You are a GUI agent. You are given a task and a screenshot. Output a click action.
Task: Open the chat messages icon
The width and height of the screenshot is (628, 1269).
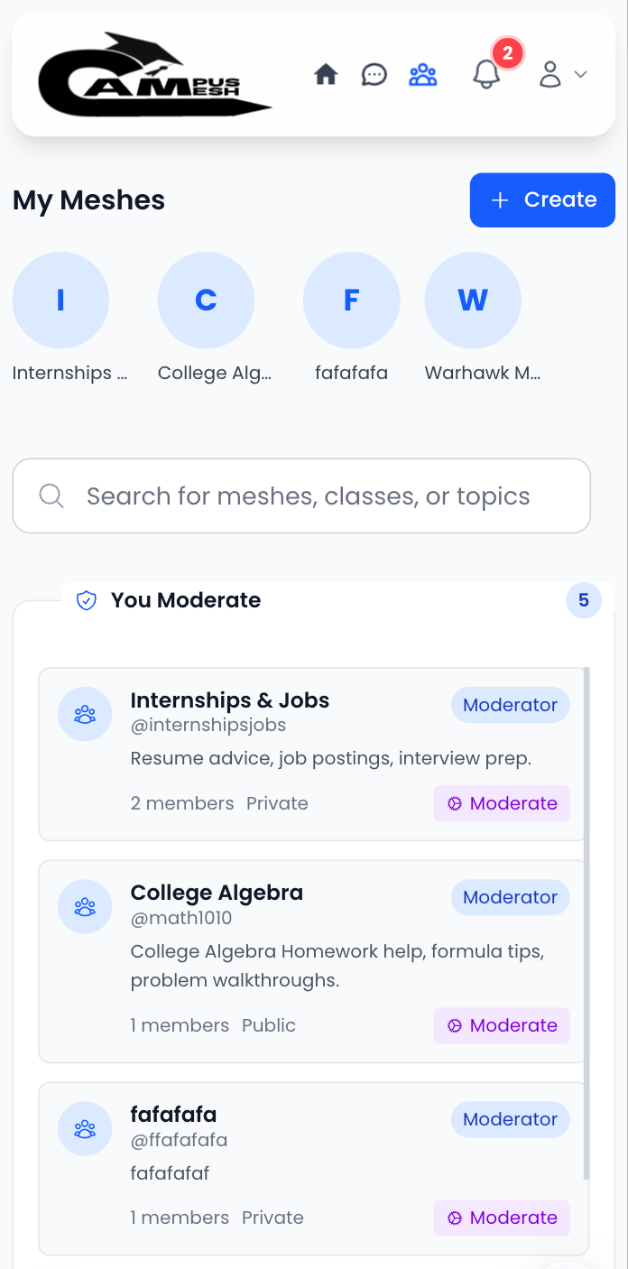point(374,75)
